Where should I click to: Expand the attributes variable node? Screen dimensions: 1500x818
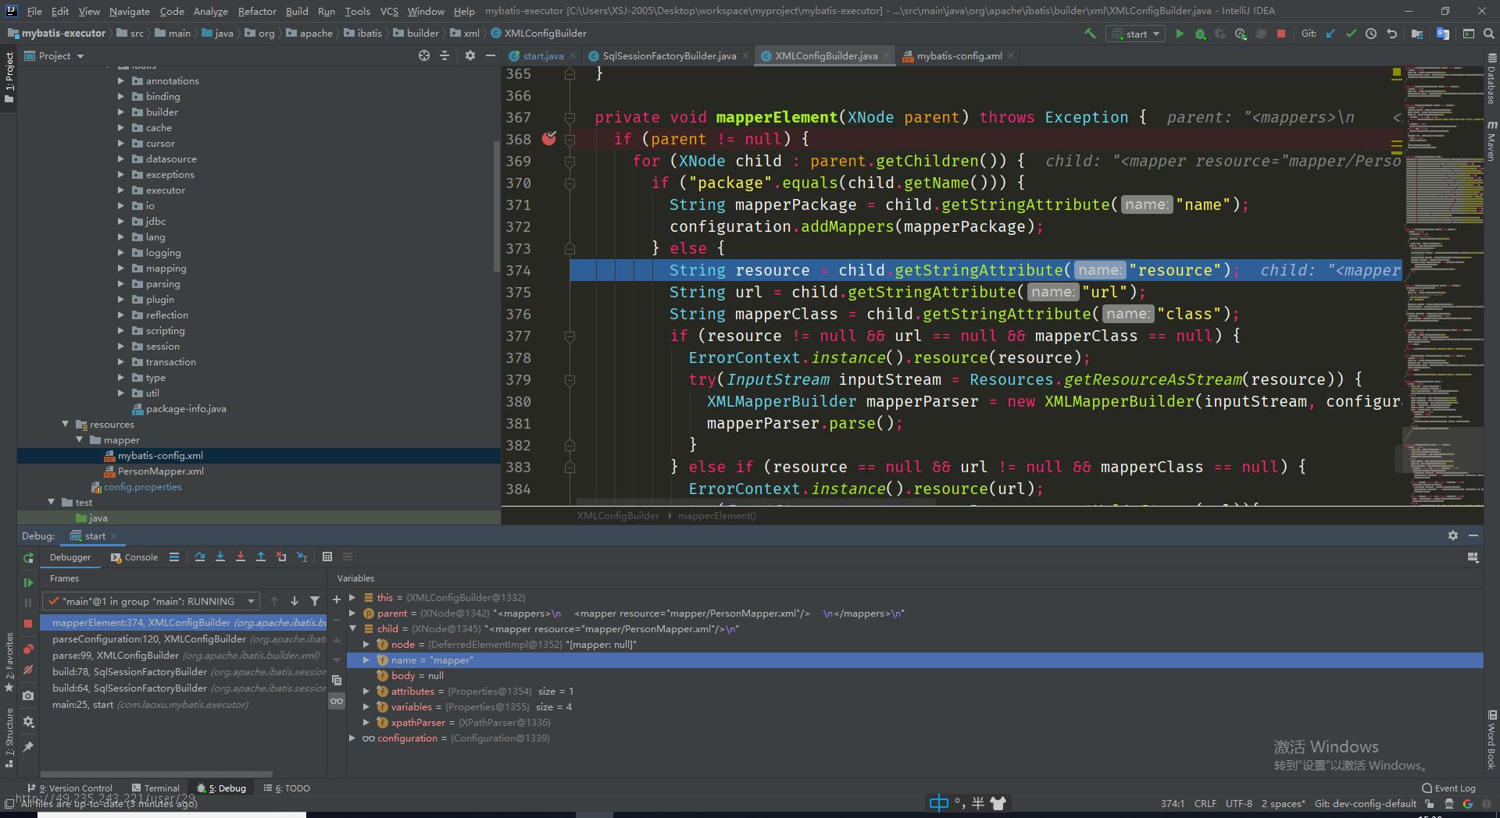pos(366,691)
